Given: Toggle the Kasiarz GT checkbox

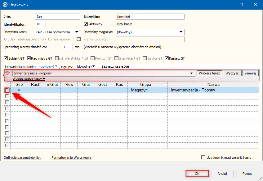Looking at the screenshot, I should 167,58.
